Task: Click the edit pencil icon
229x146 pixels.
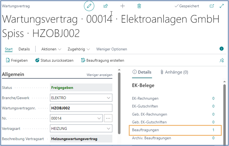Action: [x=89, y=6]
